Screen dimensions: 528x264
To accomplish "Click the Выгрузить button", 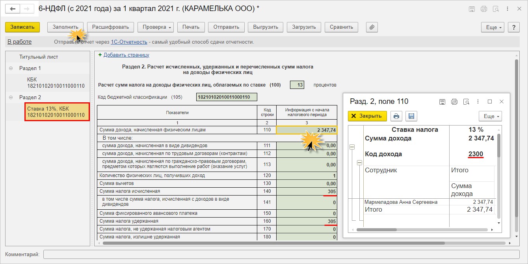I will point(266,27).
